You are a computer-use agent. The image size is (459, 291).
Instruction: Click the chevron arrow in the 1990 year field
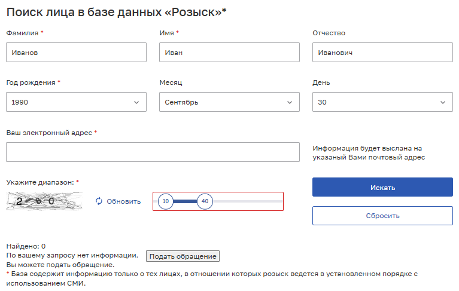click(136, 102)
